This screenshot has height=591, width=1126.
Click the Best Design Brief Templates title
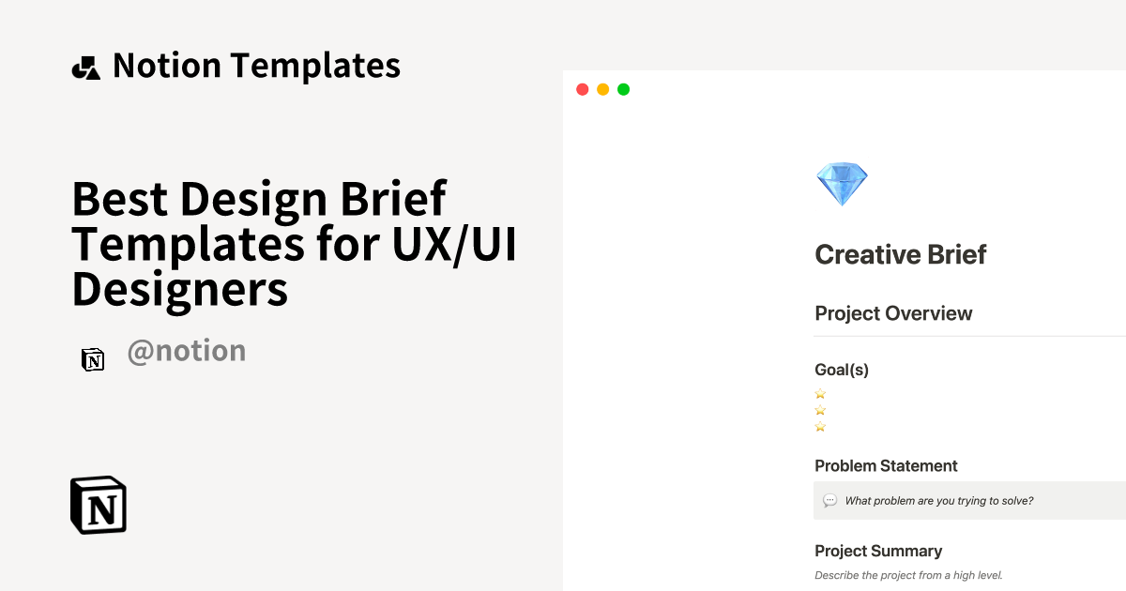pyautogui.click(x=294, y=244)
